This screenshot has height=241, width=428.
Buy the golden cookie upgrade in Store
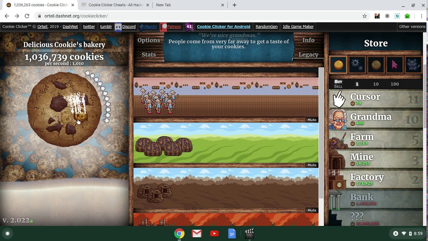pos(338,65)
